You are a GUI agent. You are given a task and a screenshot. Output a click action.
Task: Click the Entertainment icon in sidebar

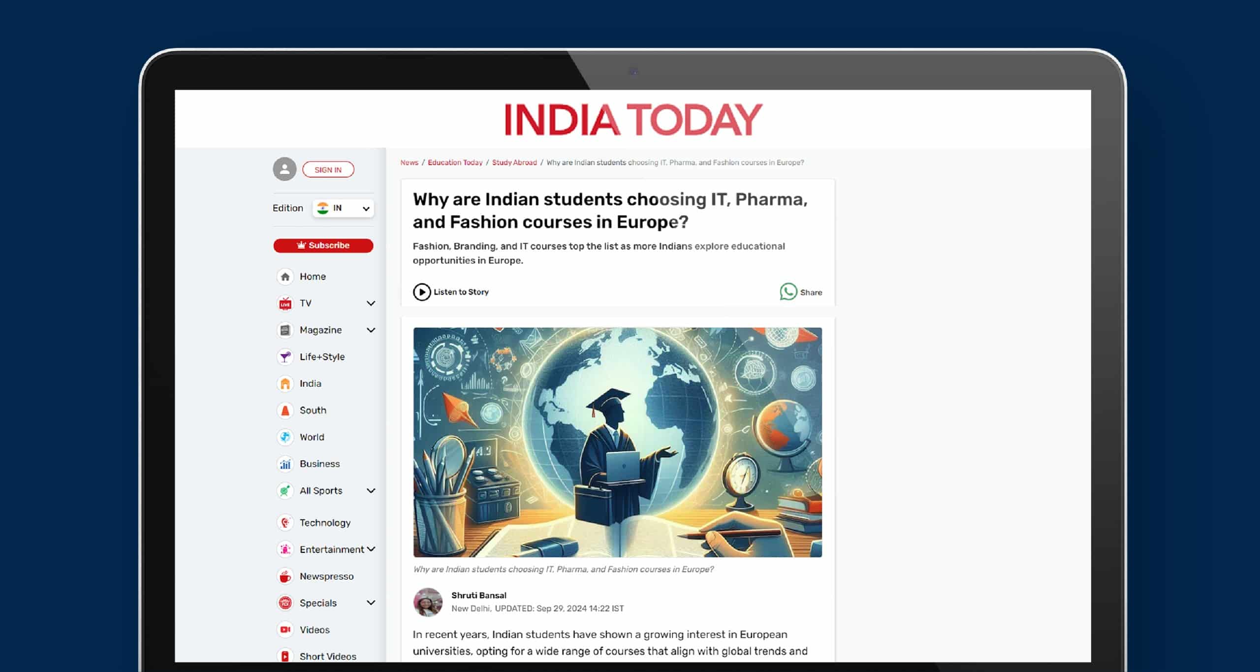(285, 549)
